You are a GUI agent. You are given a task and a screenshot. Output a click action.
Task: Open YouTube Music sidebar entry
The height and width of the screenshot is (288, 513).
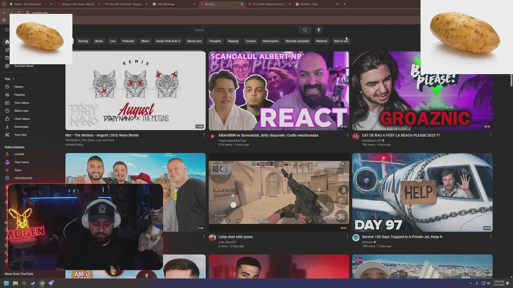coord(24,66)
